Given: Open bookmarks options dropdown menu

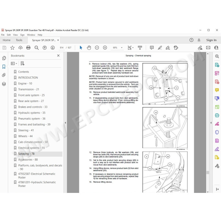Looking at the screenshot, I should pos(14,63).
